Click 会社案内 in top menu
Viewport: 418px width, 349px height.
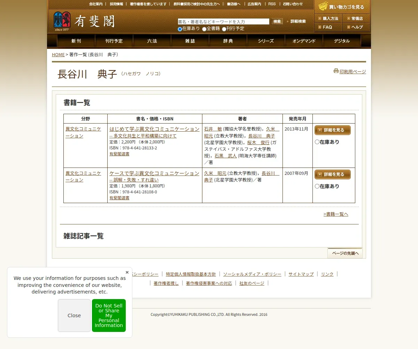pos(96,4)
